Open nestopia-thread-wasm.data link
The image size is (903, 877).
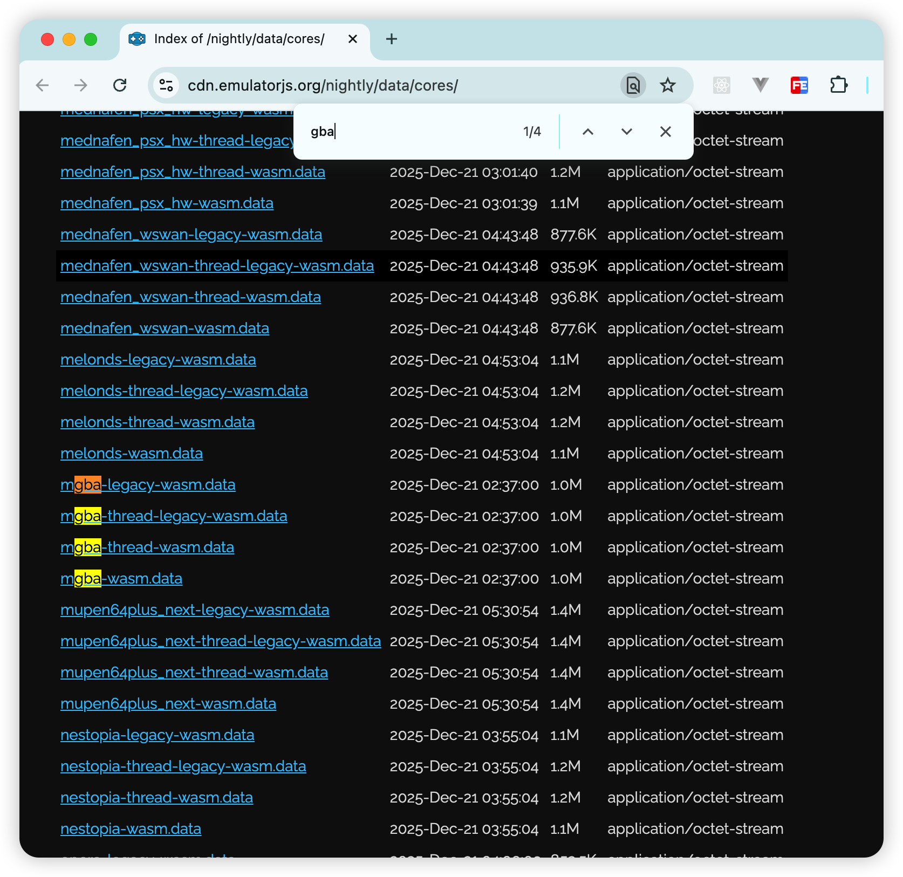coord(156,798)
